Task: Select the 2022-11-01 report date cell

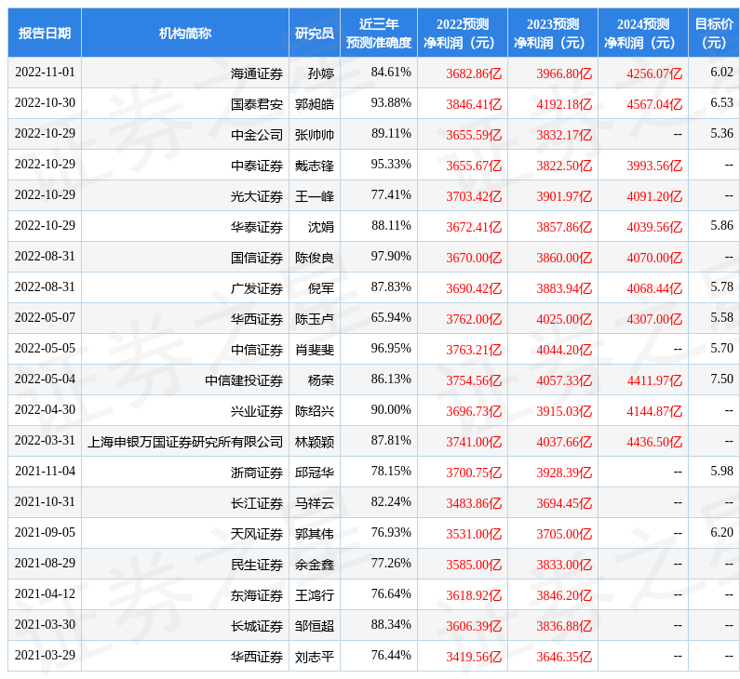Action: [x=45, y=73]
